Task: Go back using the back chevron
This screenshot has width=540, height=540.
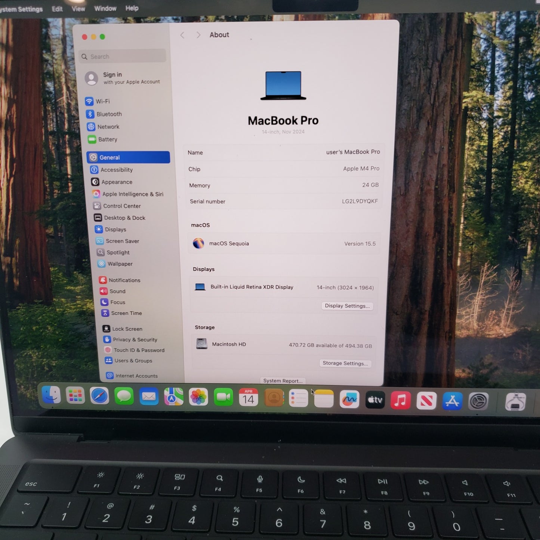Action: point(182,35)
